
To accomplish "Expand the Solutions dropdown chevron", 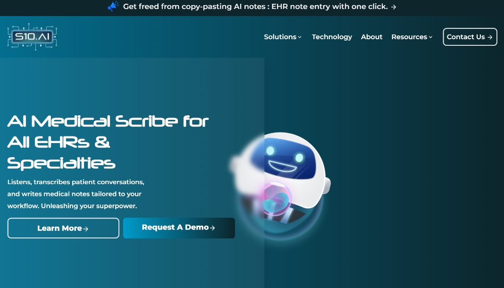I will pos(300,37).
